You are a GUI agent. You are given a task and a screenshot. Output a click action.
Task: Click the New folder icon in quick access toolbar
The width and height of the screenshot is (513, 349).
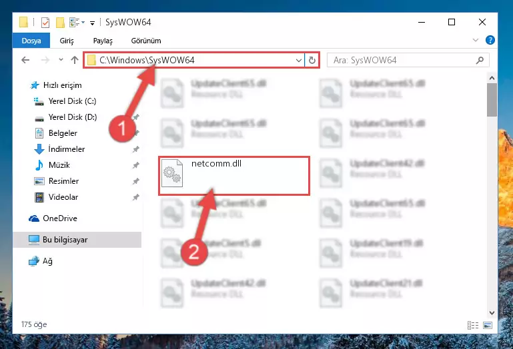[x=60, y=23]
